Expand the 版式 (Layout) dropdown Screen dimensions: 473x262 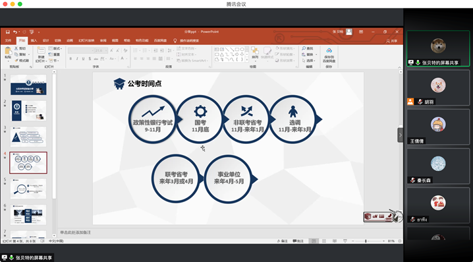click(x=55, y=48)
